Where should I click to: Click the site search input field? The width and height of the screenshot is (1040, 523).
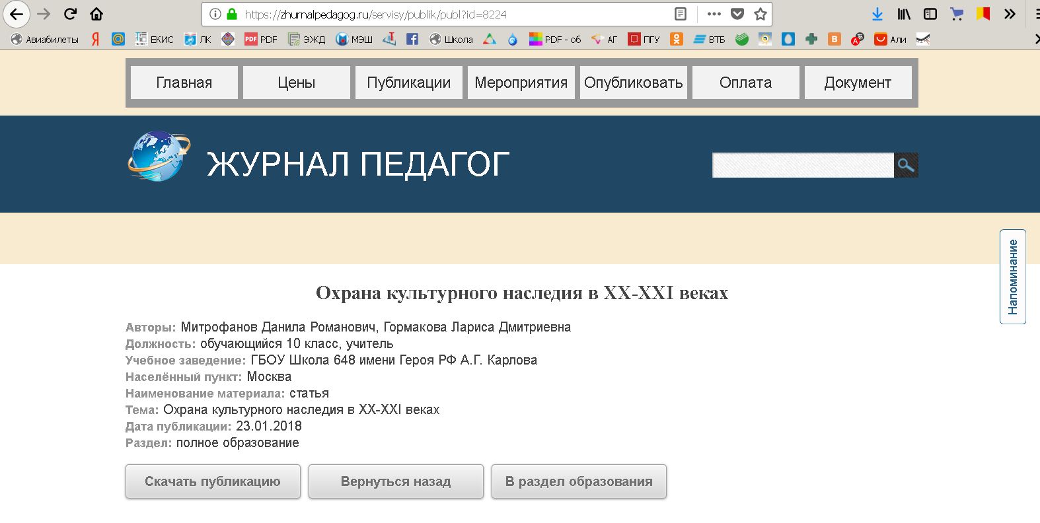(x=802, y=165)
